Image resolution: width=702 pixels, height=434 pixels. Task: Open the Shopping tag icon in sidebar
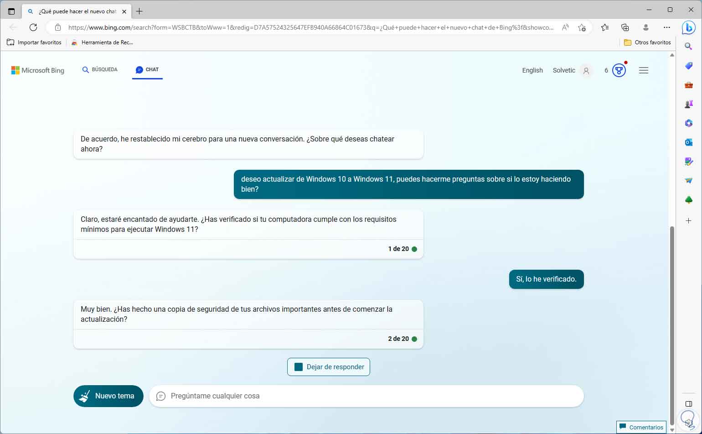point(688,66)
